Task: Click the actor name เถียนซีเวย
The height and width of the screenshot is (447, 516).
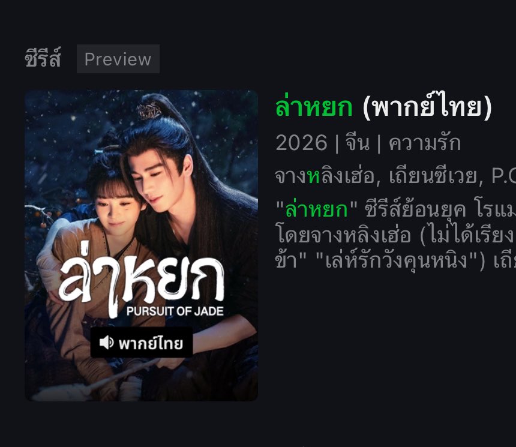Action: pos(433,176)
